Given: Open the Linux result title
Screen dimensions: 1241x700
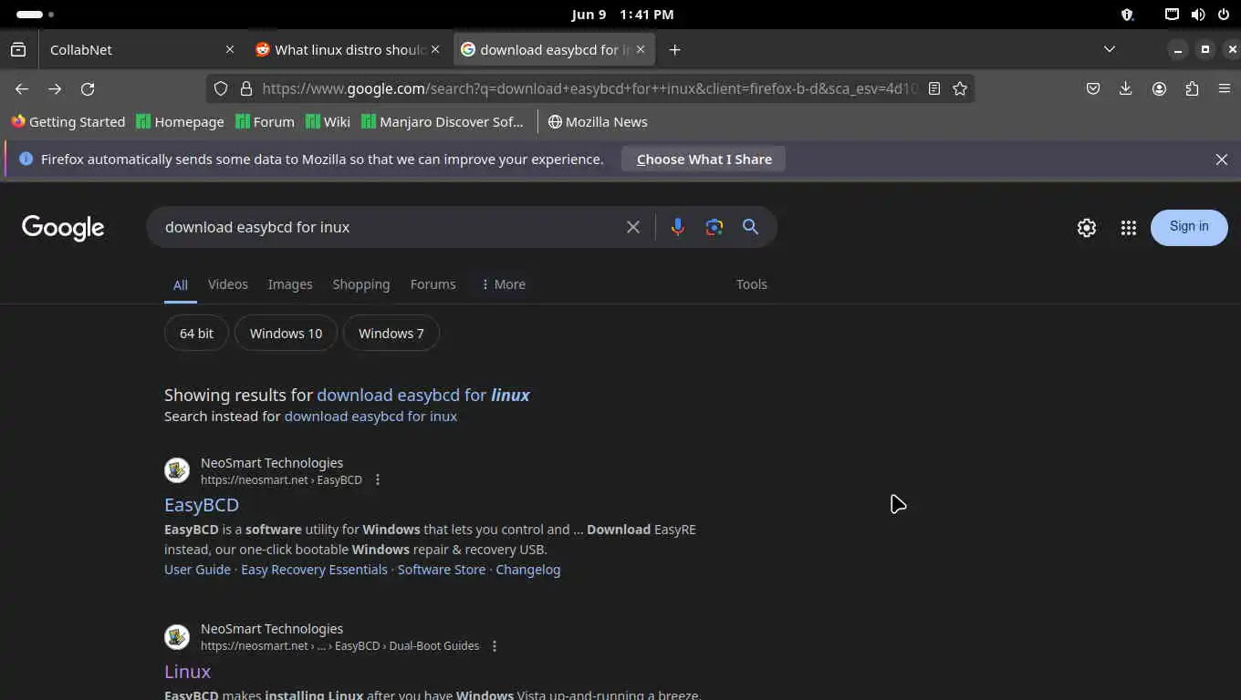Looking at the screenshot, I should pos(187,672).
